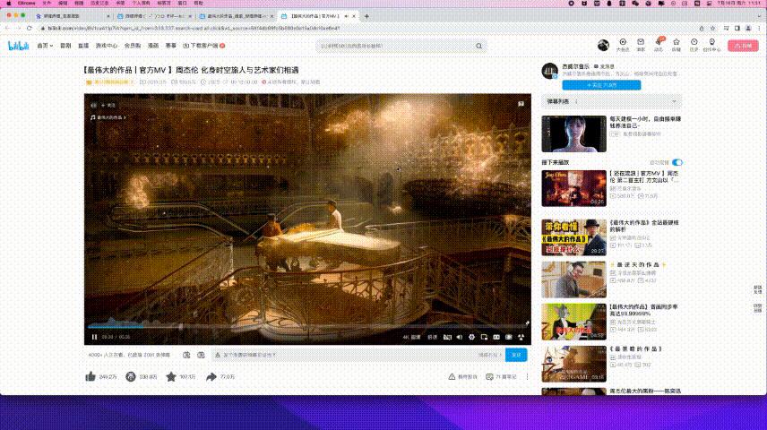This screenshot has height=430, width=767.
Task: Mute the video with the volume icon
Action: pos(458,337)
